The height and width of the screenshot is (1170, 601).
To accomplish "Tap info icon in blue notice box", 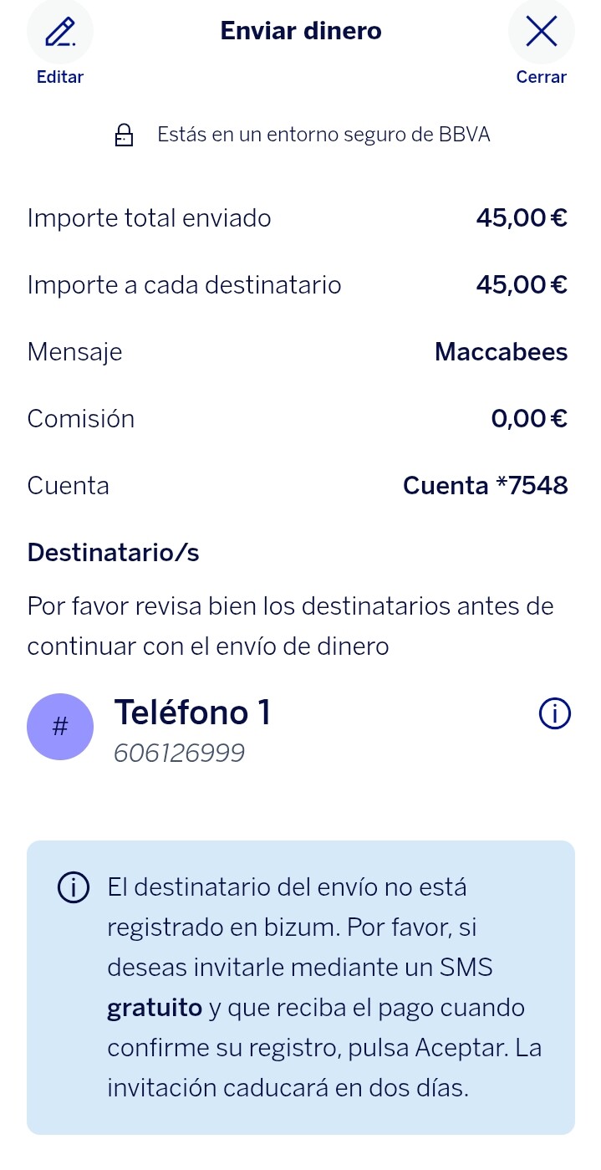I will tap(74, 887).
